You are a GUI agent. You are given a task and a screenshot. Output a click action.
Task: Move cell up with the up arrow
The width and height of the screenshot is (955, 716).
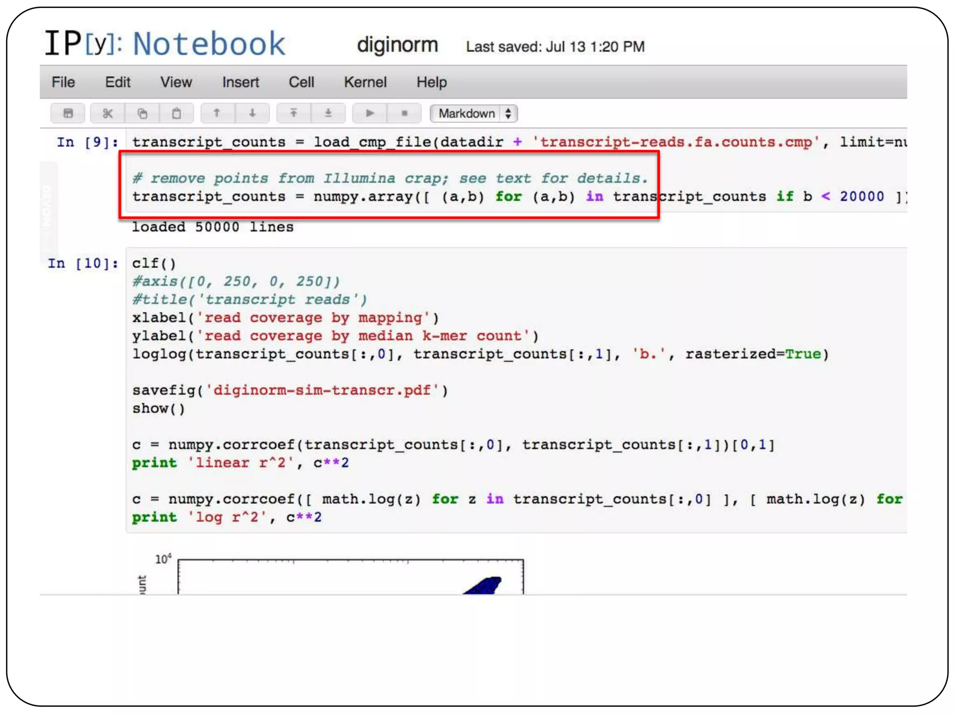point(217,113)
